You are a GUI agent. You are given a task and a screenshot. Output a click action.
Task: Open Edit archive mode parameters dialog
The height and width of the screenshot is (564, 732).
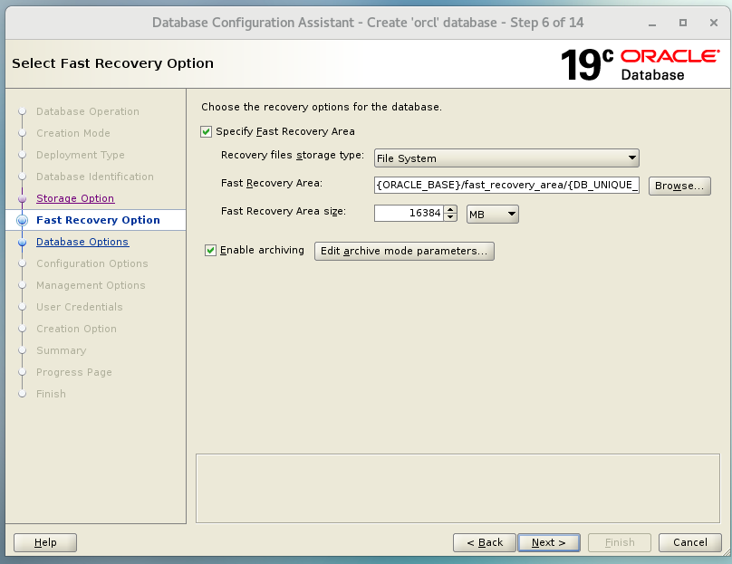click(404, 251)
